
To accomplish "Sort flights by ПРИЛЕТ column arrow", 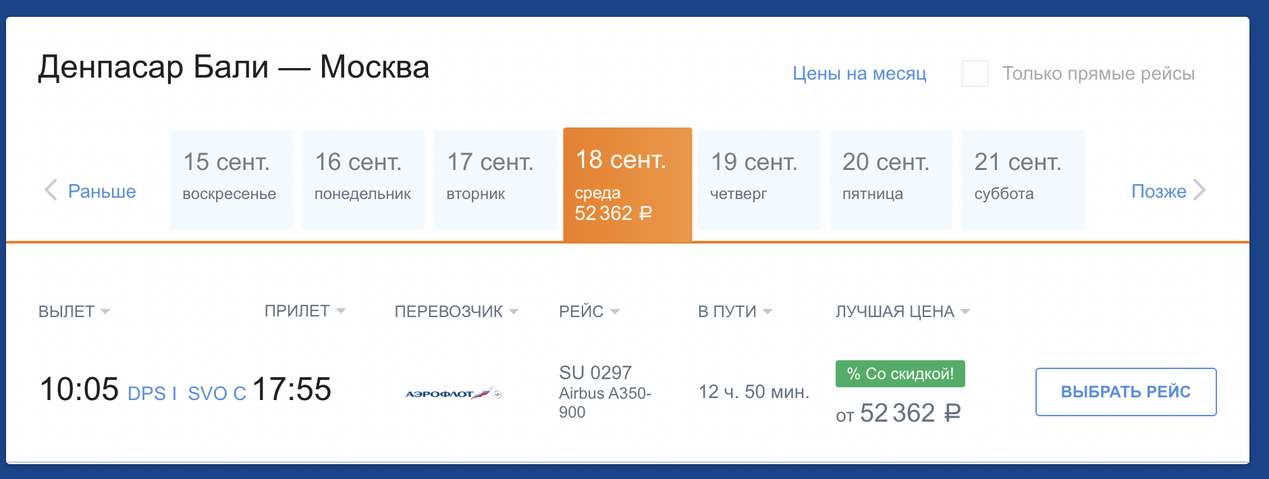I will tap(341, 311).
